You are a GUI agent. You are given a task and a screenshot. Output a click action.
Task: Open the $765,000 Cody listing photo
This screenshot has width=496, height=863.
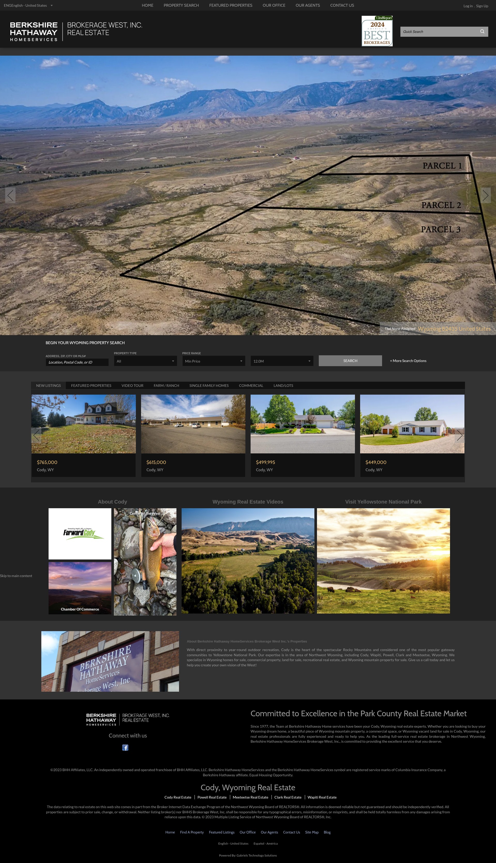pyautogui.click(x=83, y=424)
